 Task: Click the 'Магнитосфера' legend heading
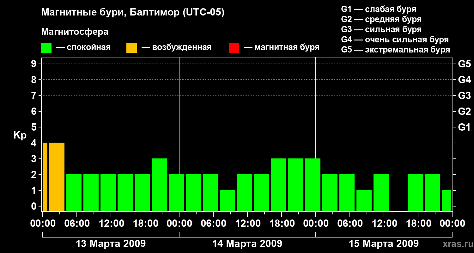tap(75, 32)
